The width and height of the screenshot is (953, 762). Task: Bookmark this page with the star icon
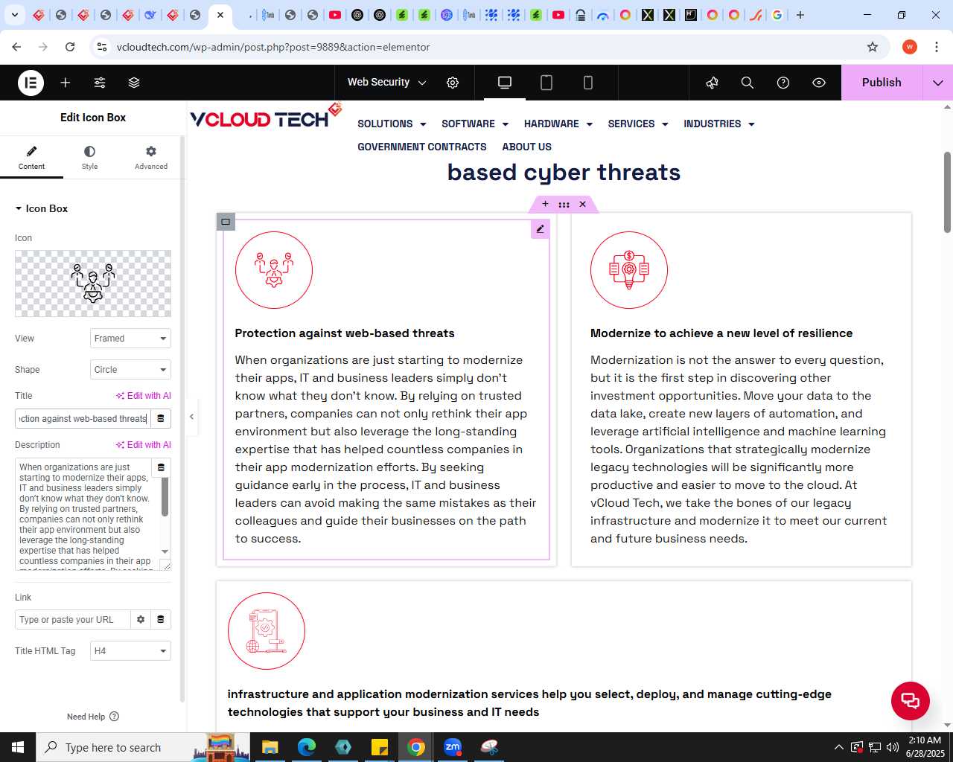click(873, 47)
